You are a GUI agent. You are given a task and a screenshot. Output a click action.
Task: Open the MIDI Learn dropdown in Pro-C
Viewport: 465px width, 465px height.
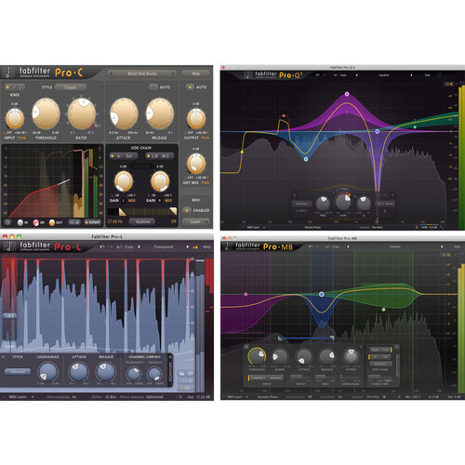[x=195, y=221]
